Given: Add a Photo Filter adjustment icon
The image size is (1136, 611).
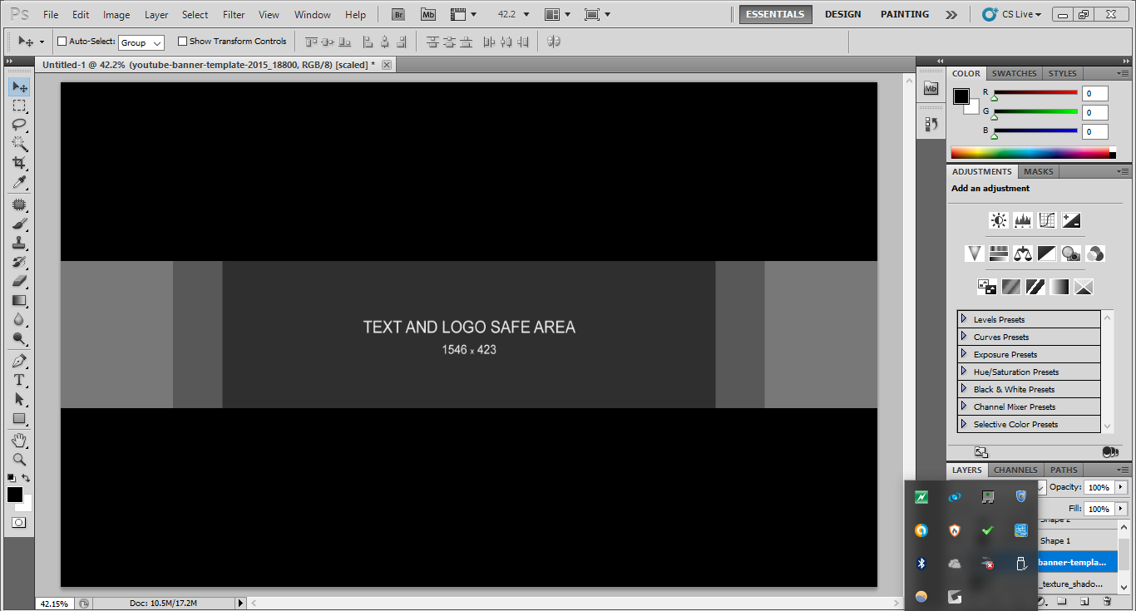Looking at the screenshot, I should [1071, 254].
